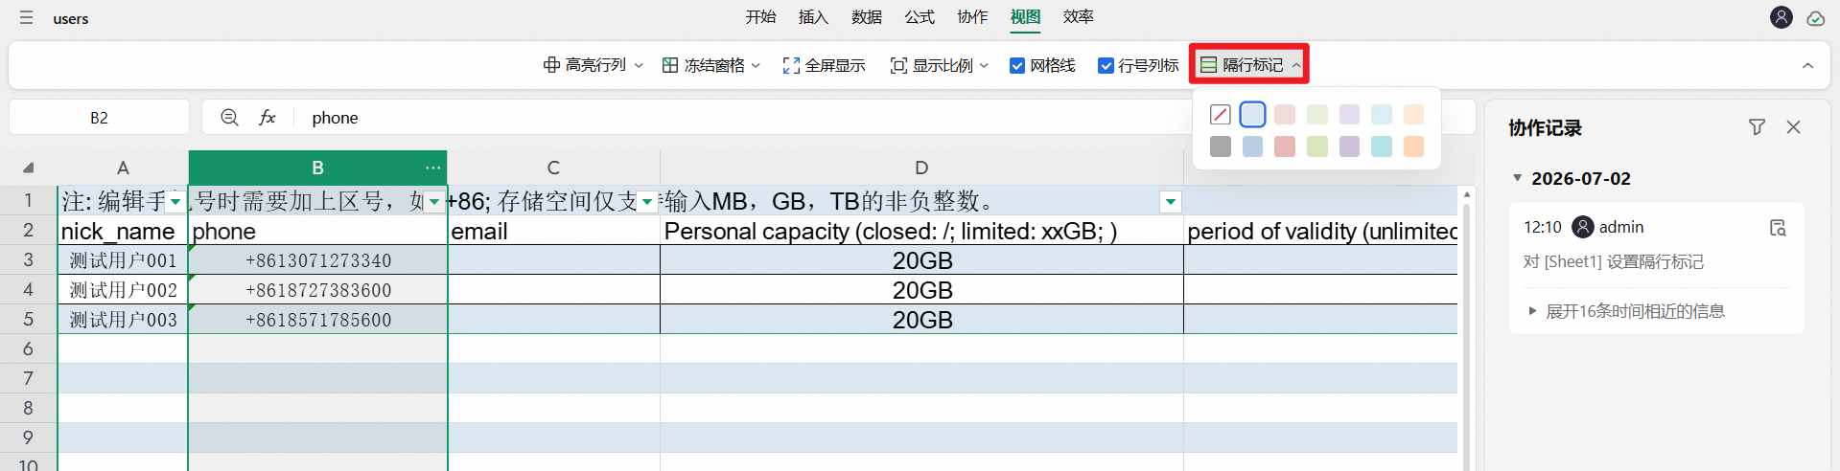Open the 冻结窗格 dropdown

pyautogui.click(x=711, y=65)
